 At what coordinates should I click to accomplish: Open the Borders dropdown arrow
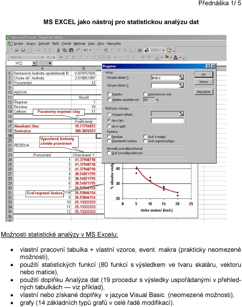pyautogui.click(x=162, y=57)
